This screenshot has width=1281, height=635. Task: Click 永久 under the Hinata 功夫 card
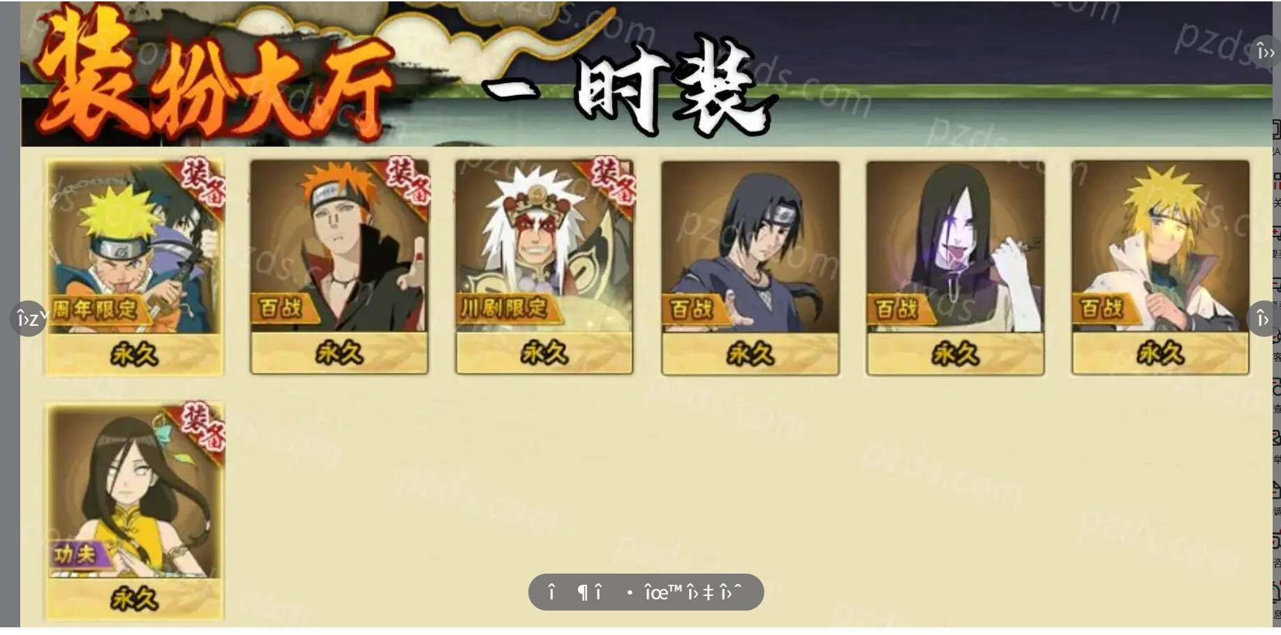[x=134, y=599]
